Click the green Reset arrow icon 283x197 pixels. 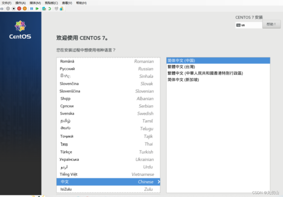pos(37,8)
